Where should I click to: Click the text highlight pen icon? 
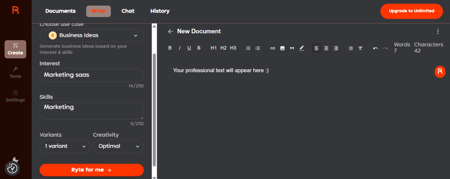coord(301,48)
